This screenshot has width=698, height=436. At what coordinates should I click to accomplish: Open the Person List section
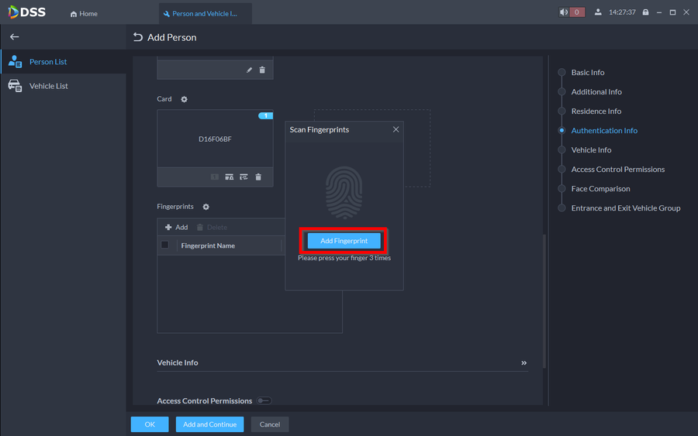click(x=64, y=61)
